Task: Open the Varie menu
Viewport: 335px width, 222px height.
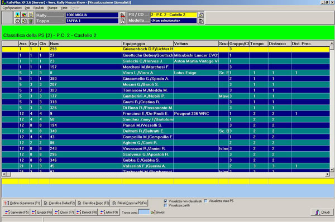Action: [x=64, y=8]
